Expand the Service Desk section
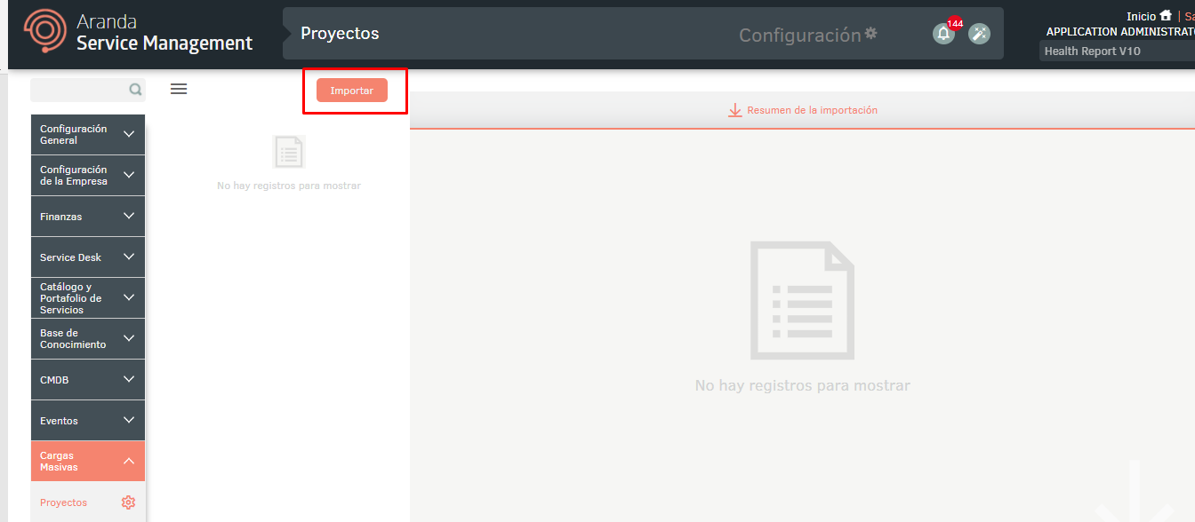 pos(88,257)
